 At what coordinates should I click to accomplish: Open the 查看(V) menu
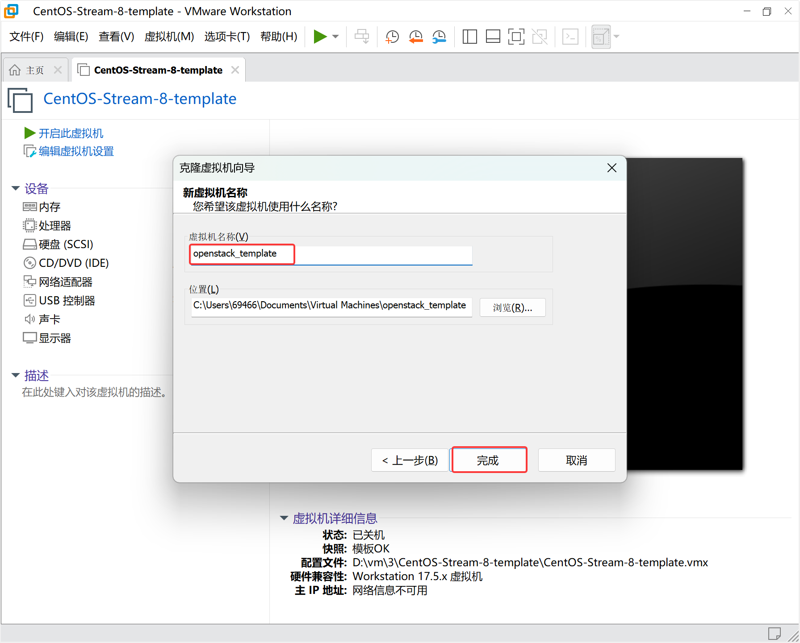[116, 37]
